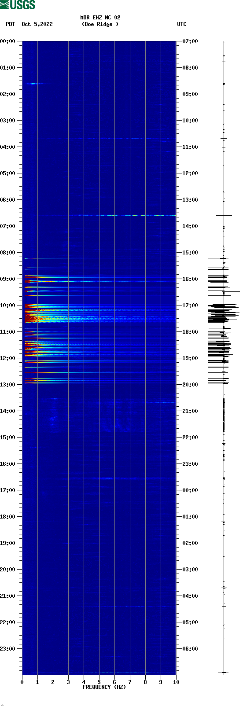Click the UTC time label '01:00' at right
Image resolution: width=243 pixels, height=710 pixels.
coord(190,517)
